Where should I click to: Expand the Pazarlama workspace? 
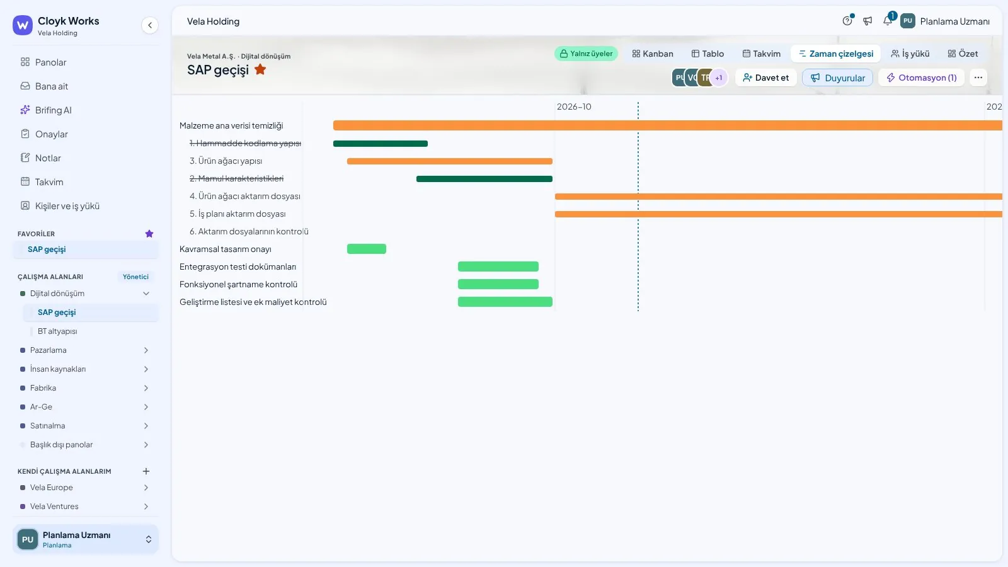146,350
